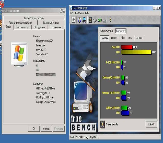Click the green Athlon 500 CPU bar
The height and width of the screenshot is (143, 163).
click(124, 108)
